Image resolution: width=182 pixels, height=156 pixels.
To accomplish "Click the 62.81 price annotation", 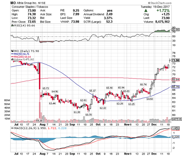I will tap(83, 100).
